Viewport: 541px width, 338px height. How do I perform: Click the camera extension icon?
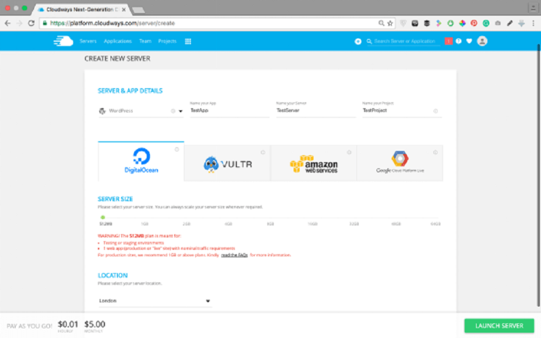[x=498, y=23]
